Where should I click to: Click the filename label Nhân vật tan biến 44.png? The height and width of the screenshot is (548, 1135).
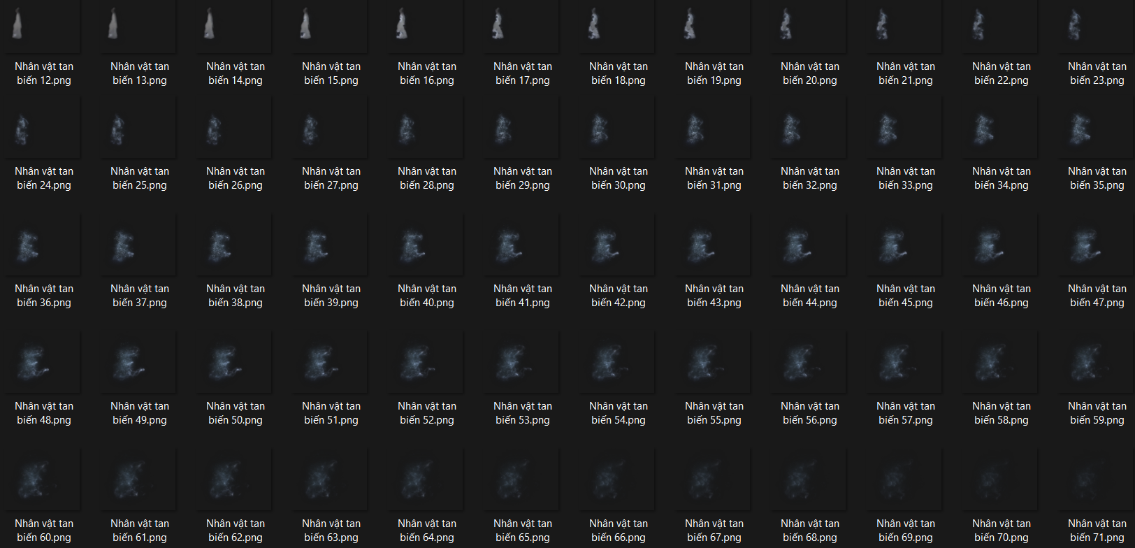click(810, 296)
